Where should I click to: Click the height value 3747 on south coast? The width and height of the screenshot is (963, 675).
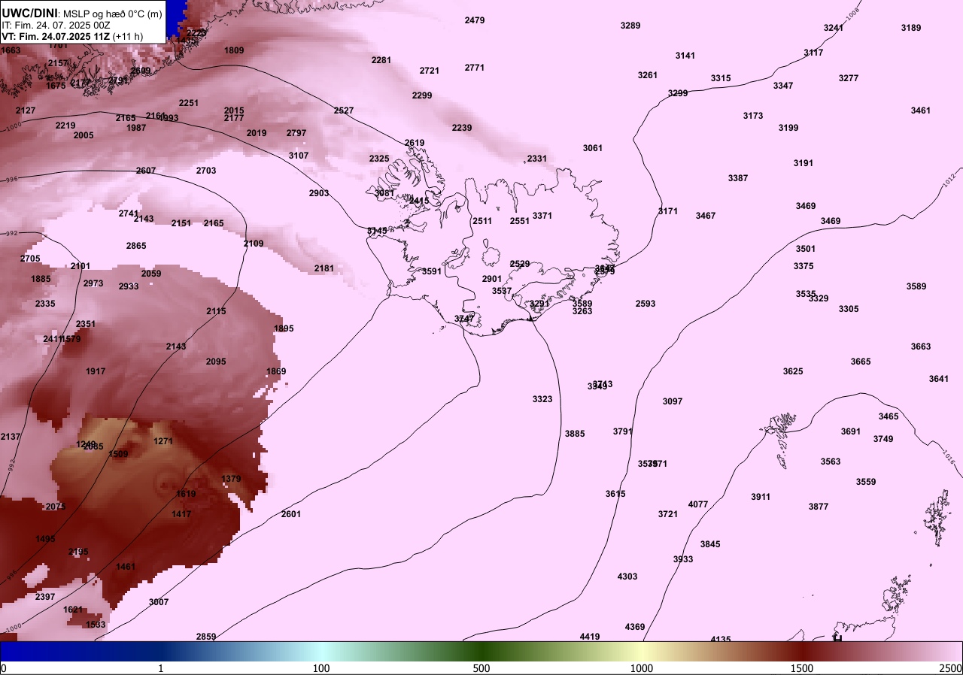coord(464,319)
